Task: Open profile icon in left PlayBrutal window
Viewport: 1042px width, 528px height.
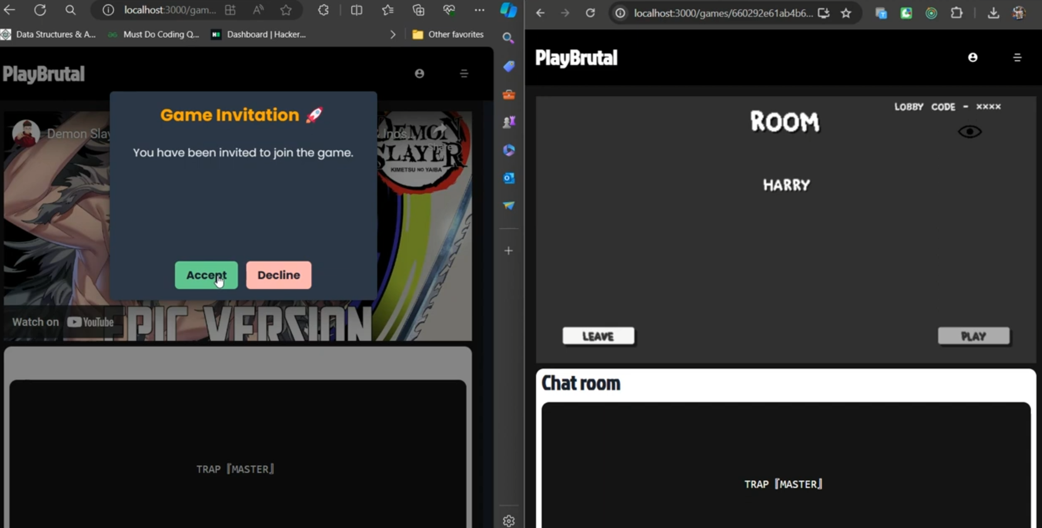Action: [x=420, y=74]
